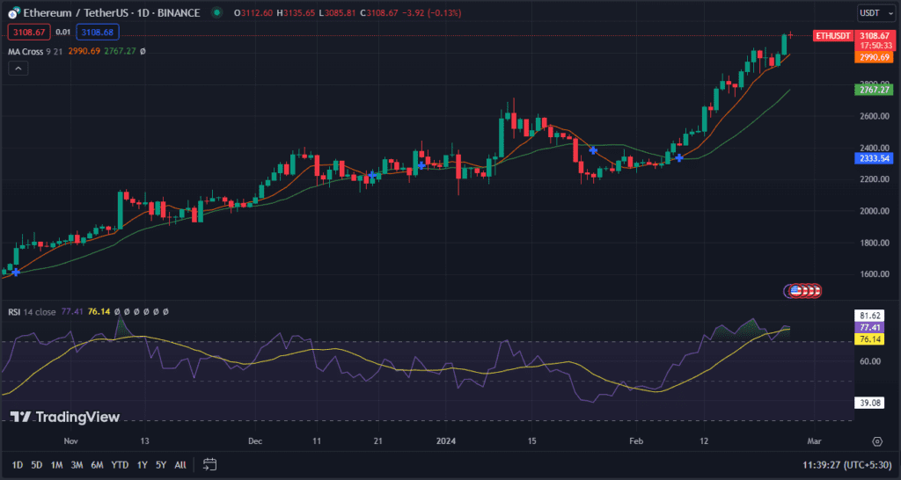
Task: Select the MA Cross 9 21 indicator legend
Action: pos(33,51)
